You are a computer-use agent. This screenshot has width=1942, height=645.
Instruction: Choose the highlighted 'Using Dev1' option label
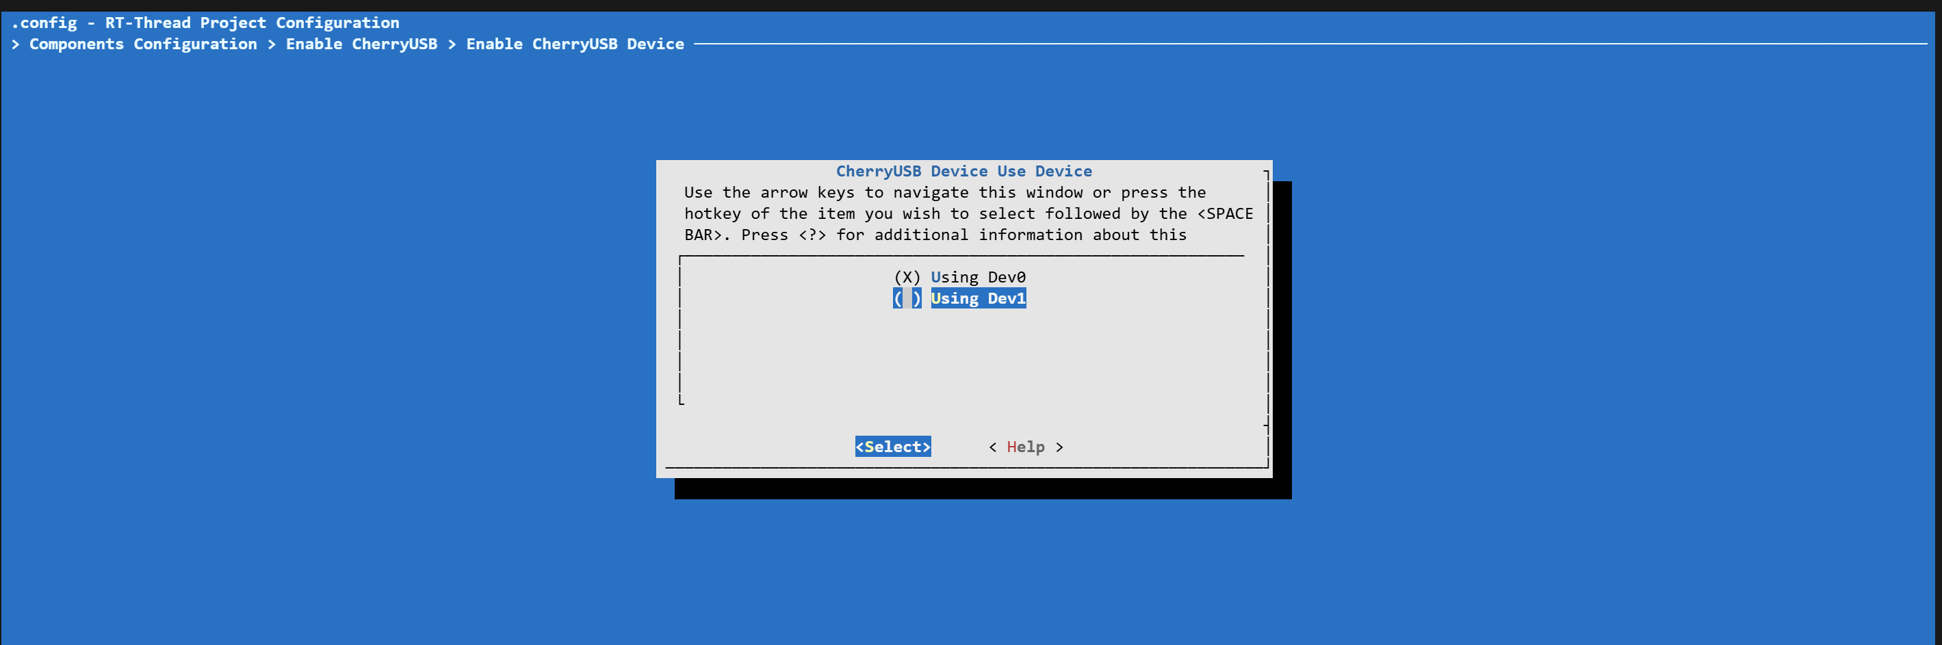(978, 298)
